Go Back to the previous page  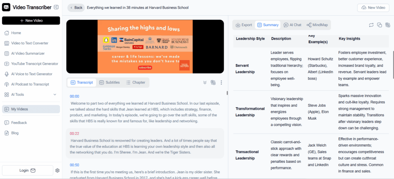point(76,8)
